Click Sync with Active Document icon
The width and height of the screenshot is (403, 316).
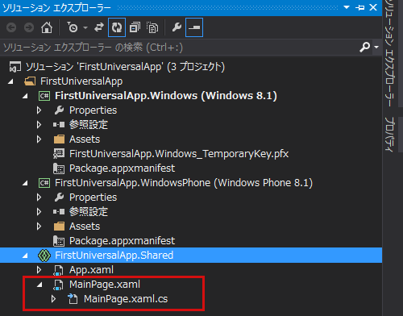tap(99, 27)
